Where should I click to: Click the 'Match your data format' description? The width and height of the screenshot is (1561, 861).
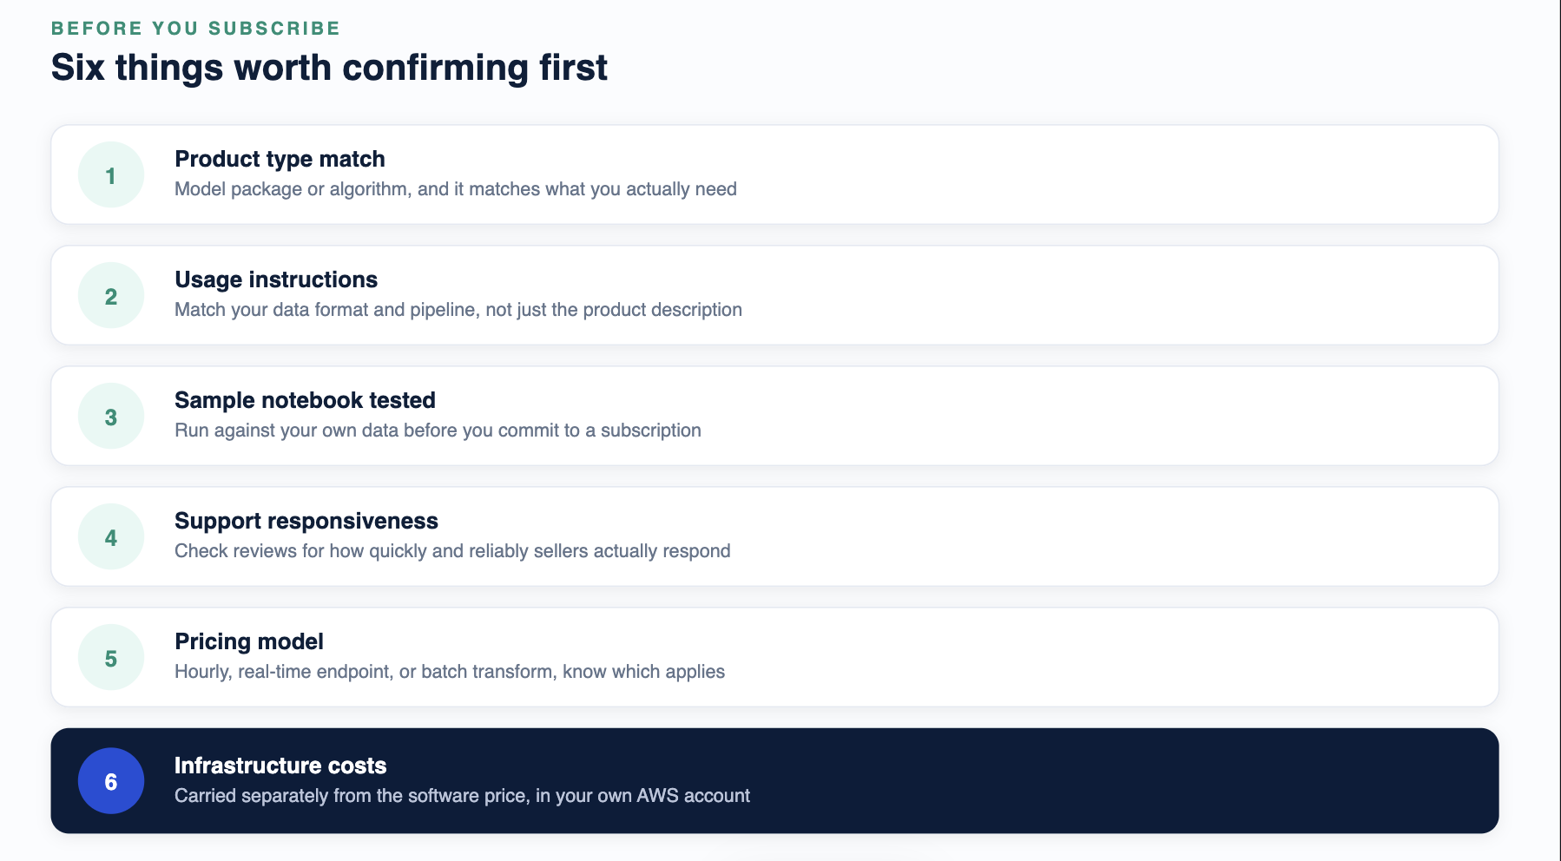[x=458, y=310]
